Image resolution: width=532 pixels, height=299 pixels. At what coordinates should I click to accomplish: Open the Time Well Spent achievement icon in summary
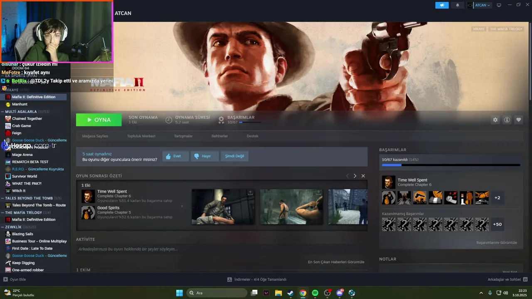pyautogui.click(x=88, y=196)
